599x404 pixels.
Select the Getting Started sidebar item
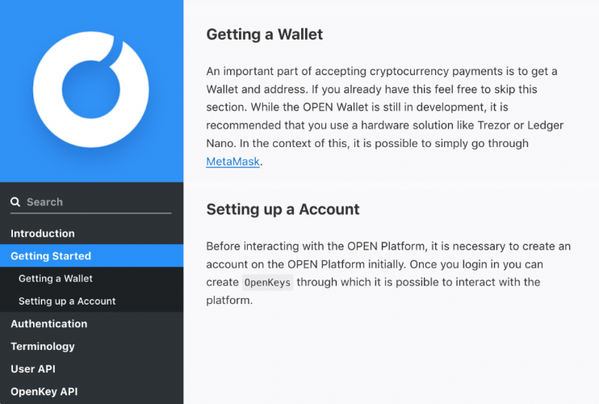(92, 255)
